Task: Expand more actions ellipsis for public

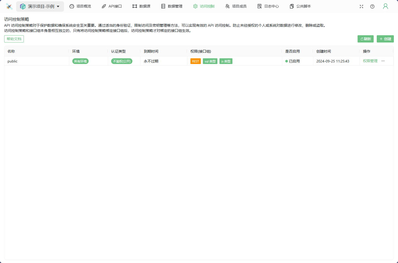Action: (x=383, y=61)
